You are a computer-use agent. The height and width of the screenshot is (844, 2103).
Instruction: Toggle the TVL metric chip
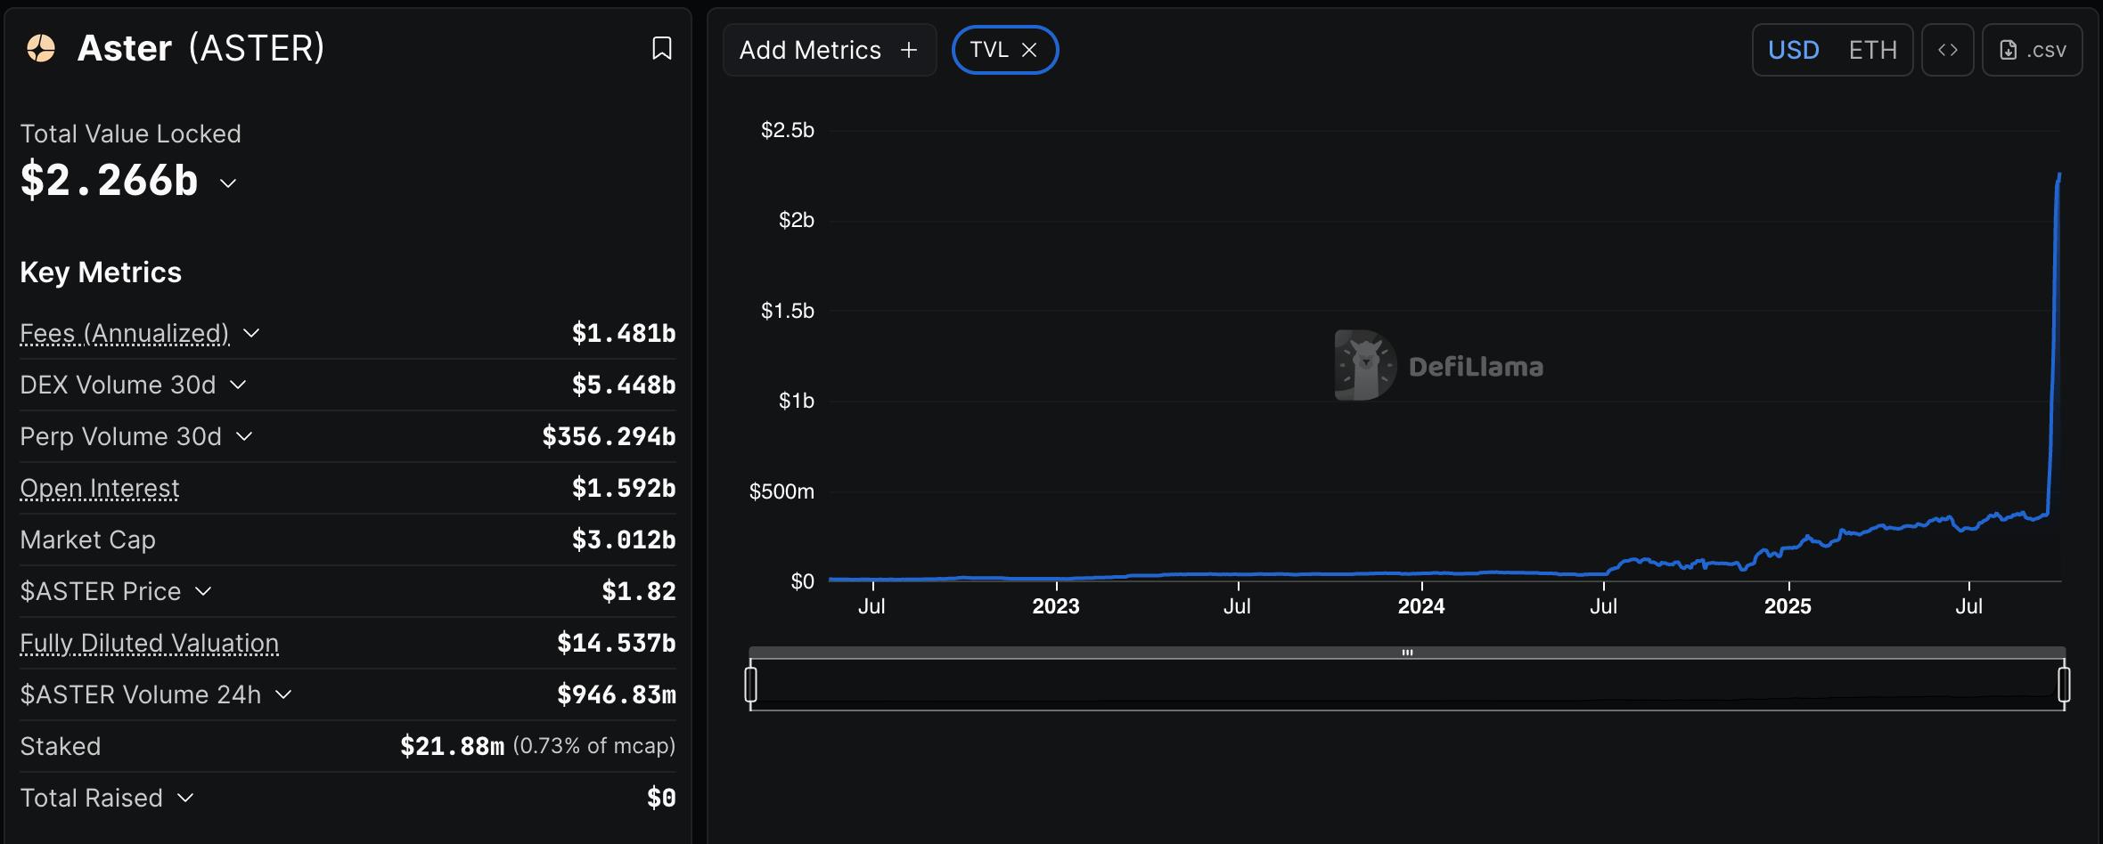(x=988, y=50)
